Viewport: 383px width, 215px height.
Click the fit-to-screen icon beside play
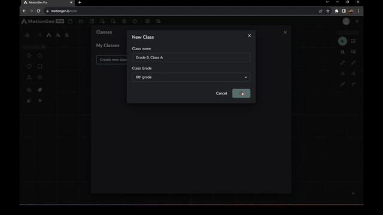tap(353, 41)
